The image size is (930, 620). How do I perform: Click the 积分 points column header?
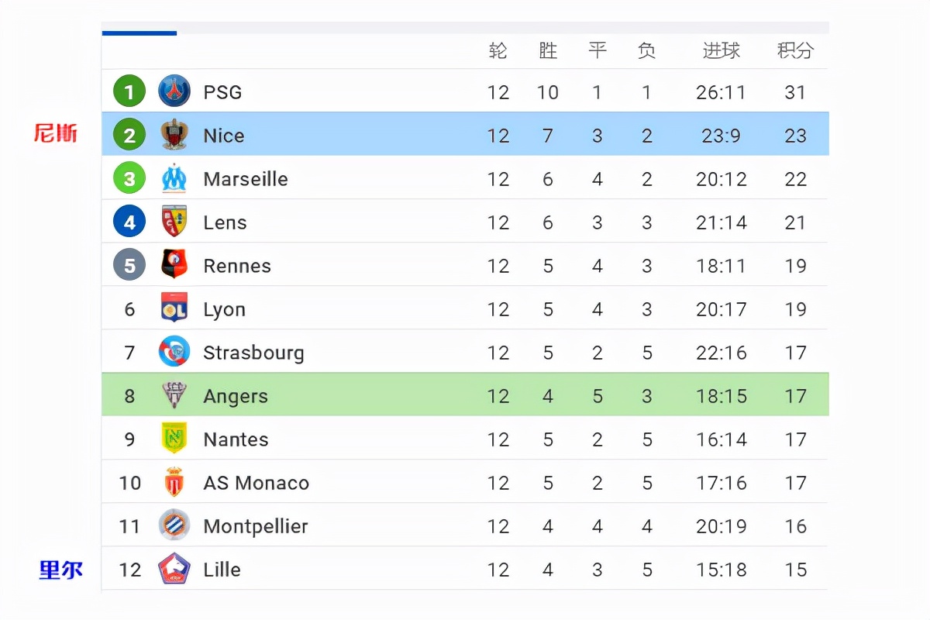coord(795,50)
